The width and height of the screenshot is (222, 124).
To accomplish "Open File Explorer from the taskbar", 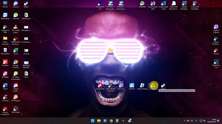I will 99,121.
